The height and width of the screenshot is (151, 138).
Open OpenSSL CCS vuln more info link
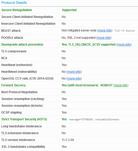74,79
